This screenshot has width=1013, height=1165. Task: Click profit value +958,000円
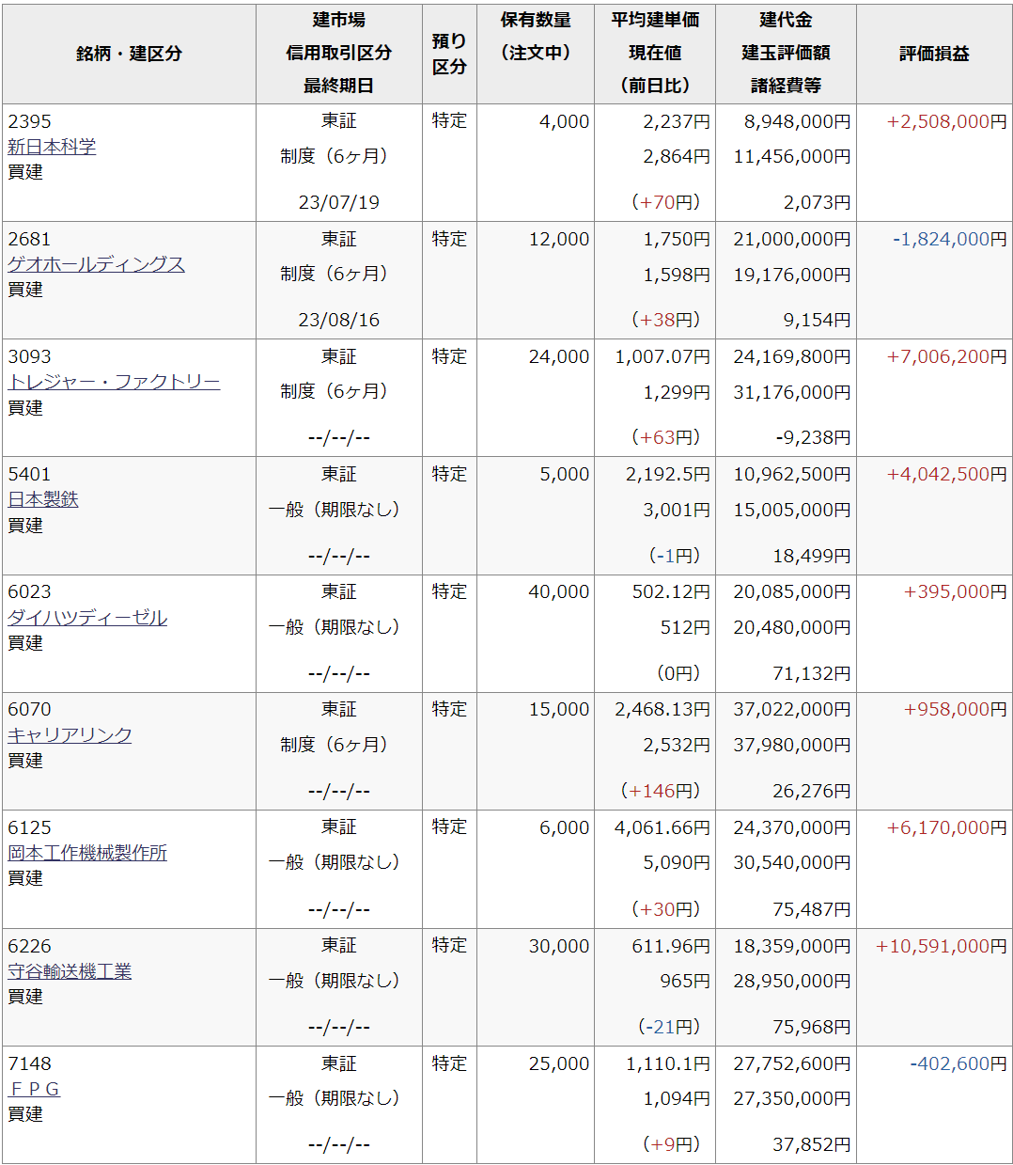pyautogui.click(x=955, y=709)
